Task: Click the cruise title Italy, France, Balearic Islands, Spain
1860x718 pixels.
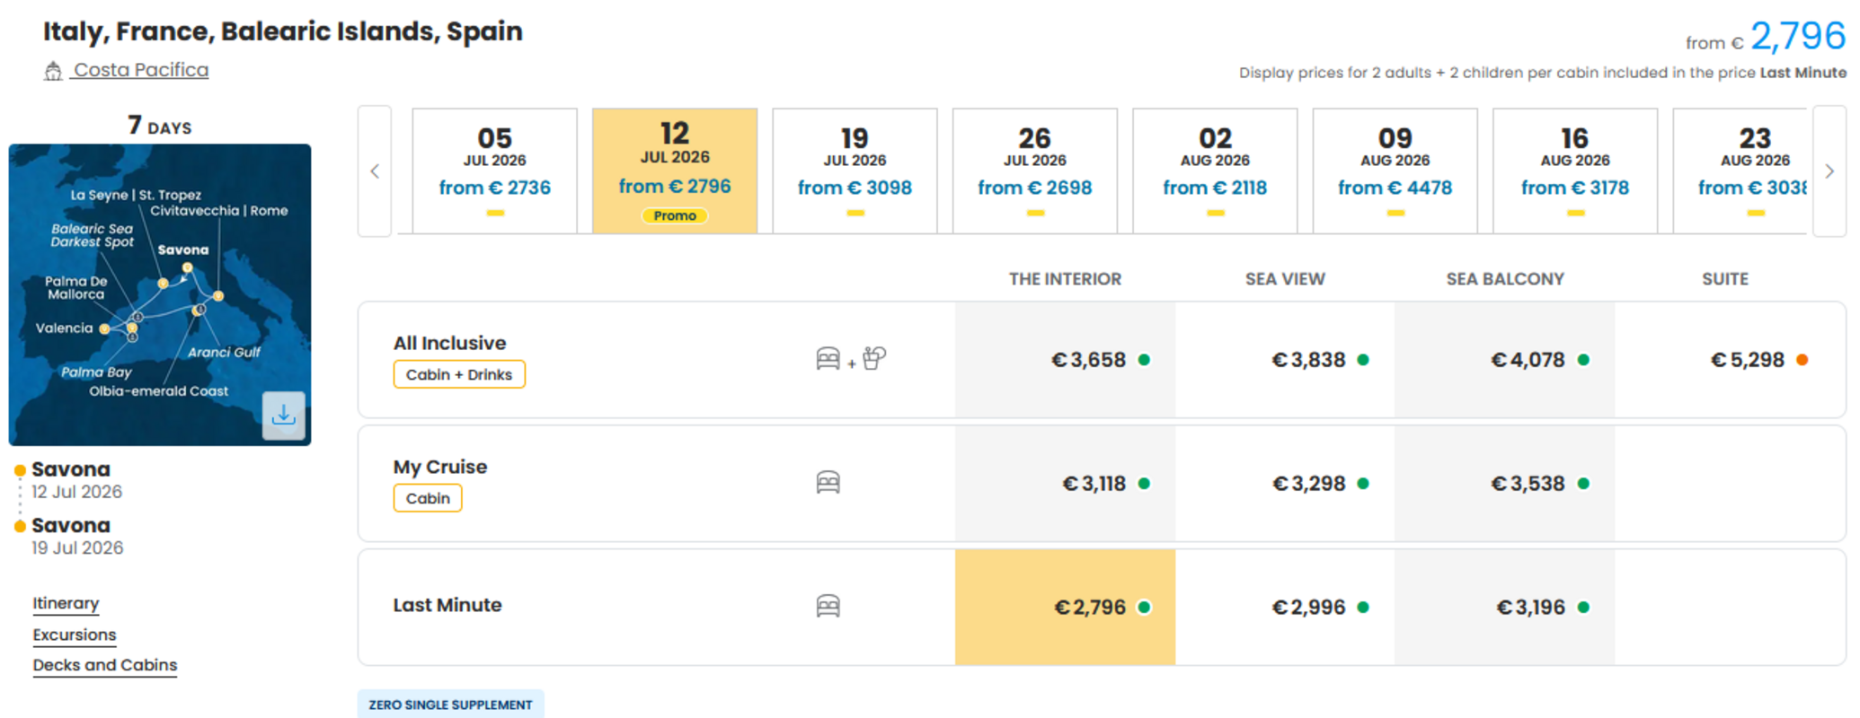Action: point(283,31)
